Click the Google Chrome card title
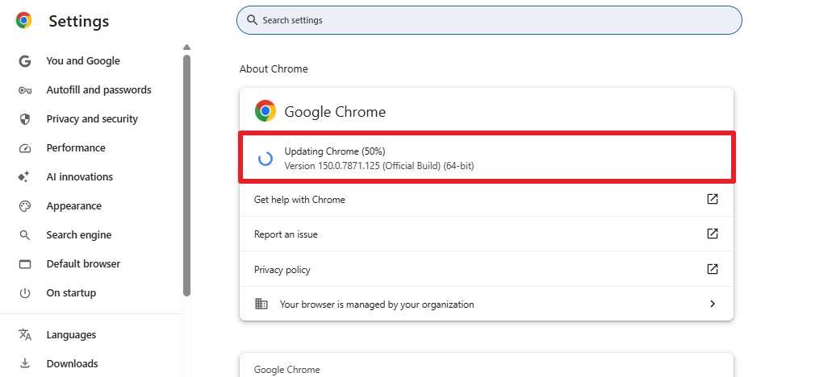This screenshot has width=832, height=377. (x=335, y=112)
